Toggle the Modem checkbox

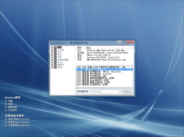coord(55,63)
